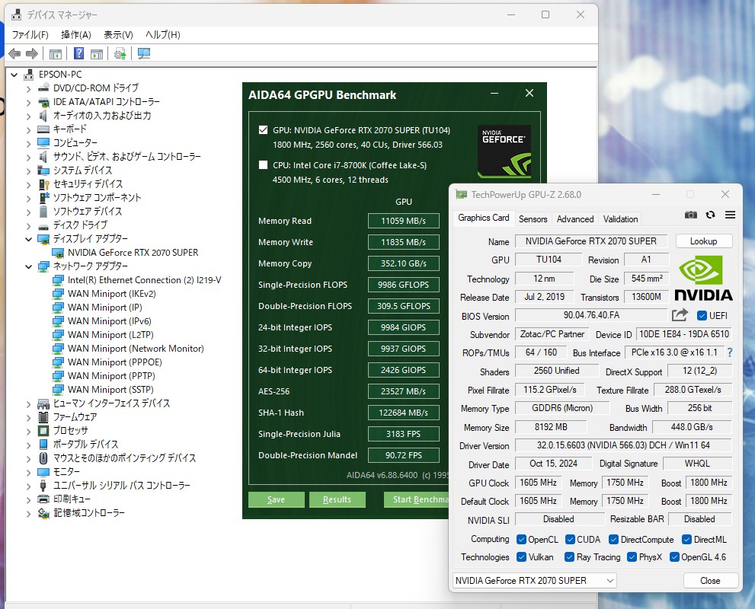Click the Start Benchmark button in AIDA64
The height and width of the screenshot is (609, 755).
click(416, 499)
